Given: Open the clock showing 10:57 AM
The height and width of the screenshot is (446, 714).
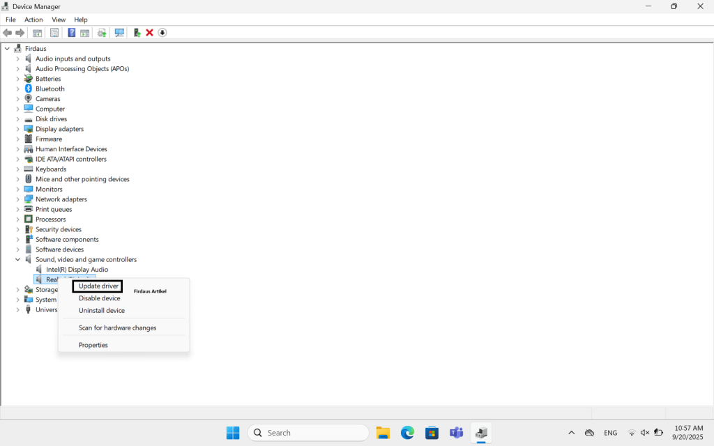Looking at the screenshot, I should (688, 432).
